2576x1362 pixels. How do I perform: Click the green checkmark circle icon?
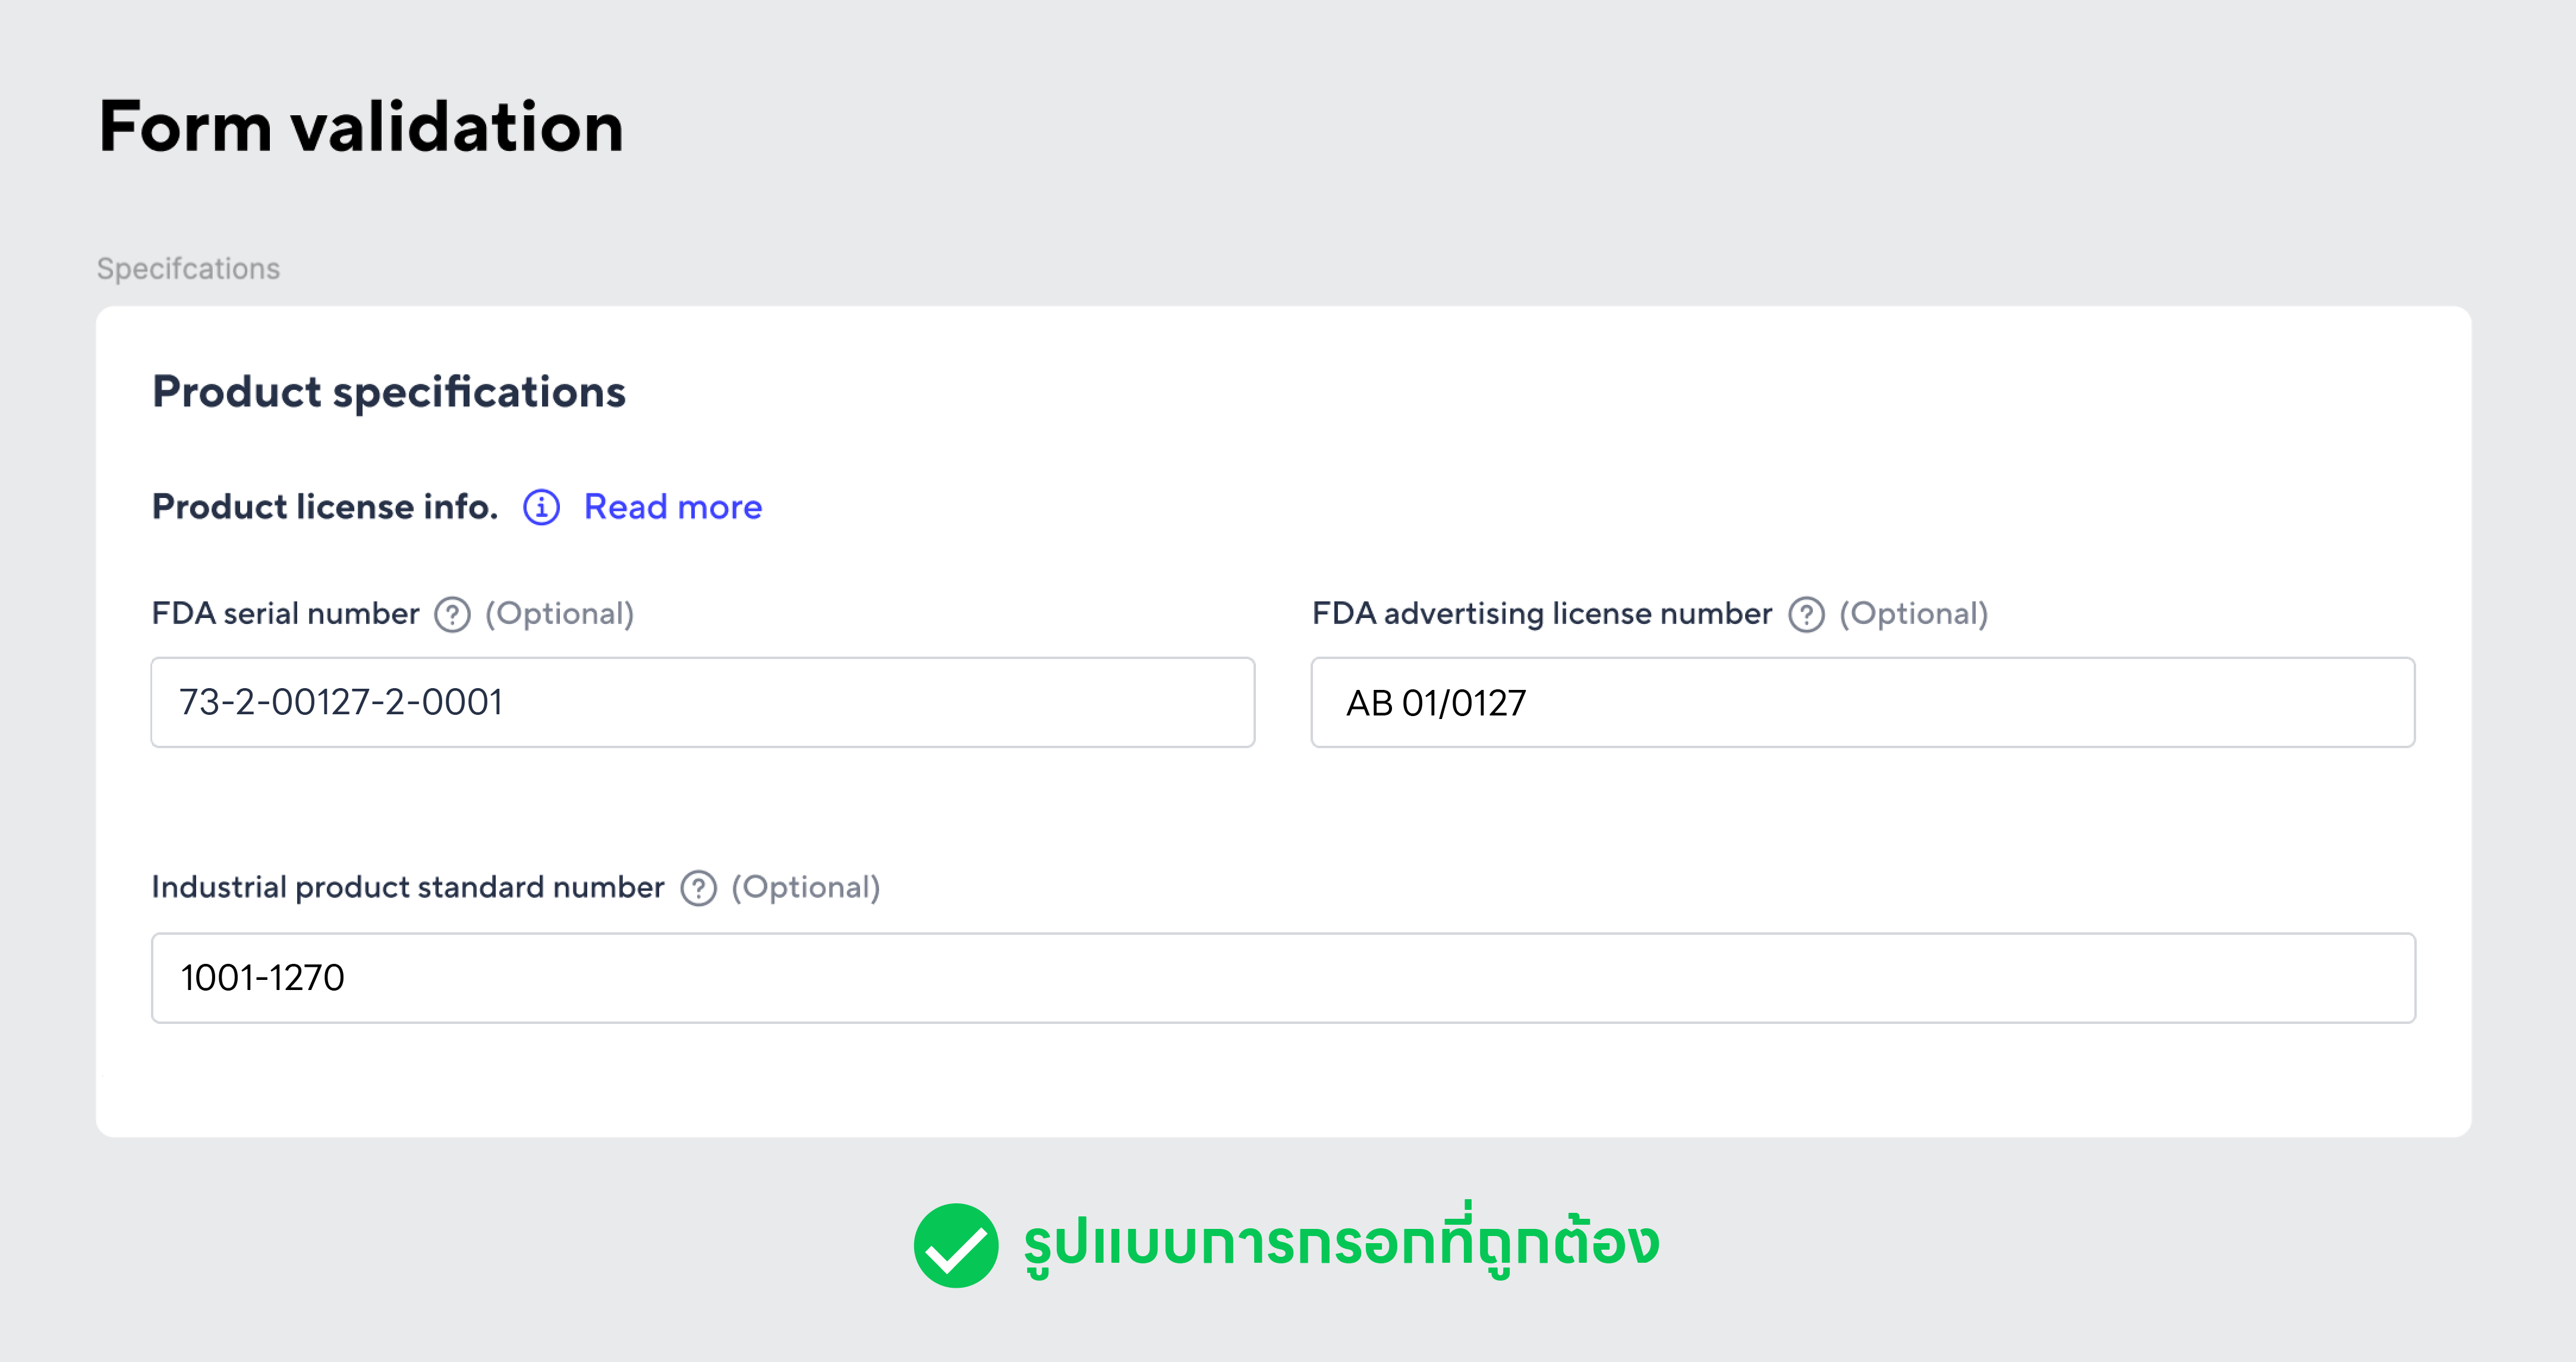pos(955,1245)
